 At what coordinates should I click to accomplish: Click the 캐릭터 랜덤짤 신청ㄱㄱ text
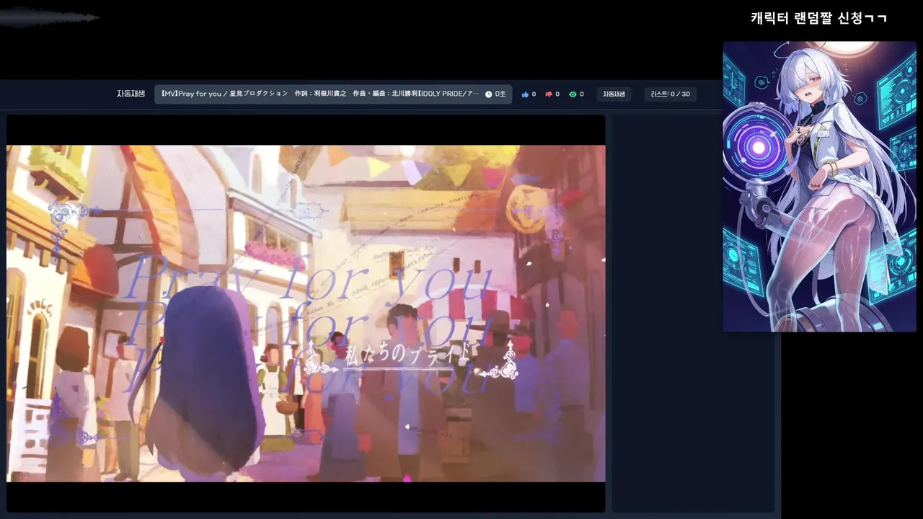[818, 18]
